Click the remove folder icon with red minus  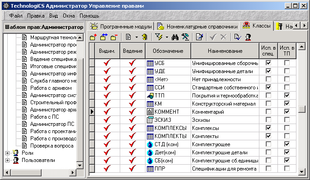click(x=114, y=37)
